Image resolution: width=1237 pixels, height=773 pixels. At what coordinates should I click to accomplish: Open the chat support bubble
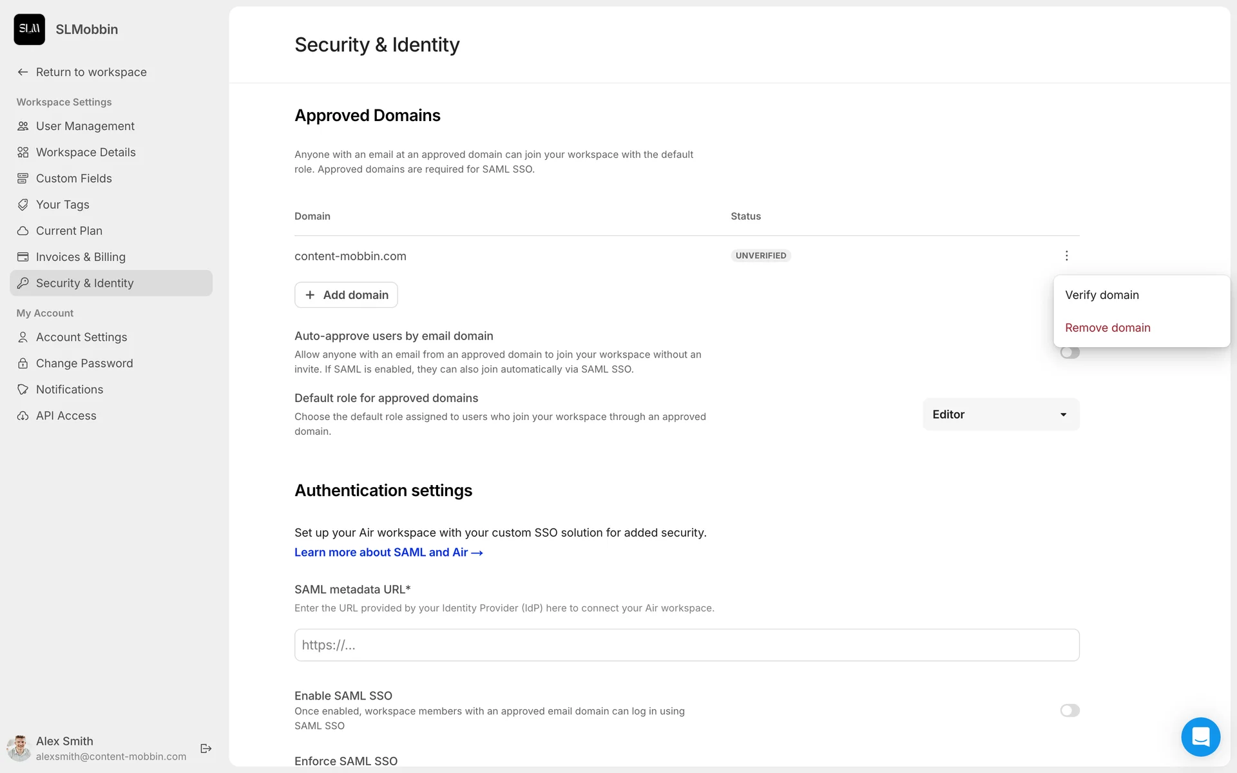pyautogui.click(x=1200, y=736)
